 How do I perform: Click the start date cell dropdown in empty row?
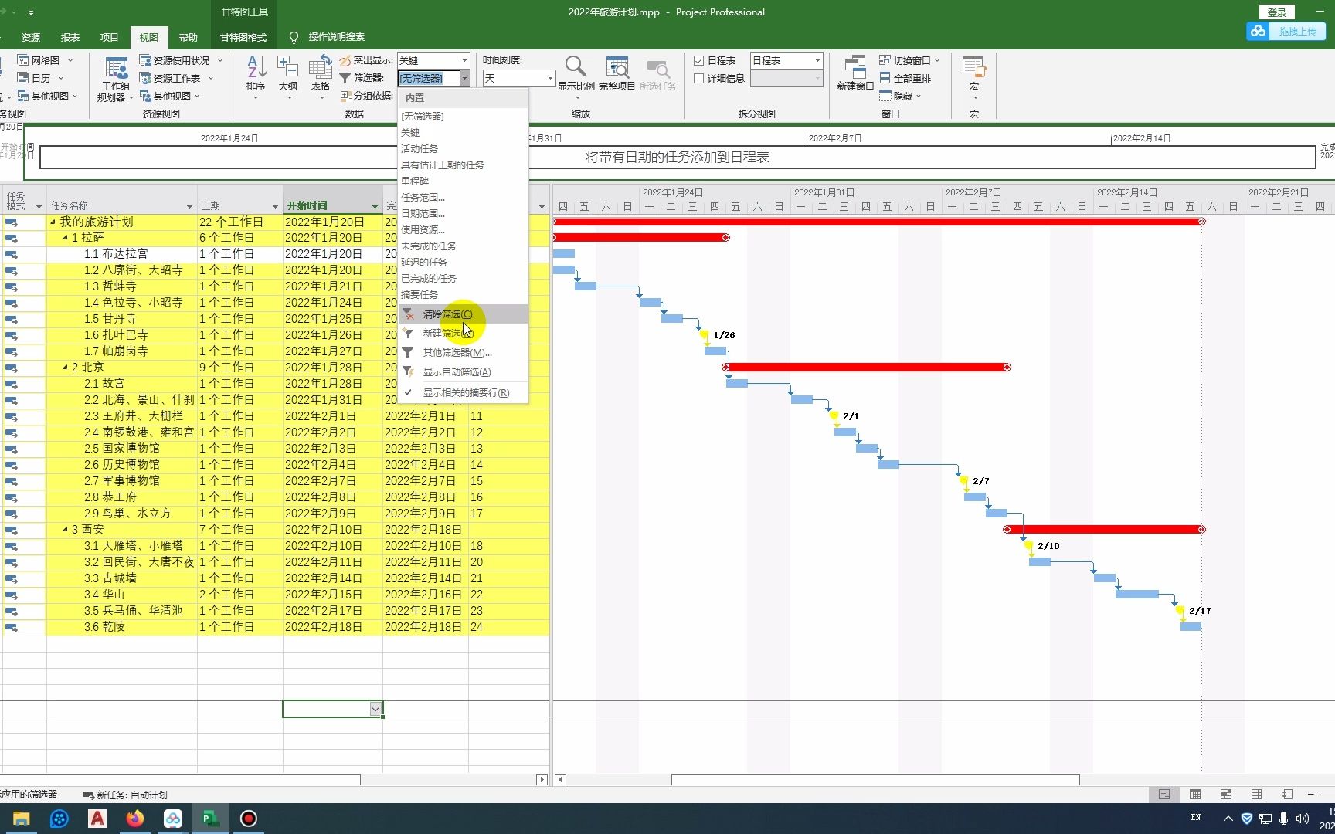click(375, 709)
